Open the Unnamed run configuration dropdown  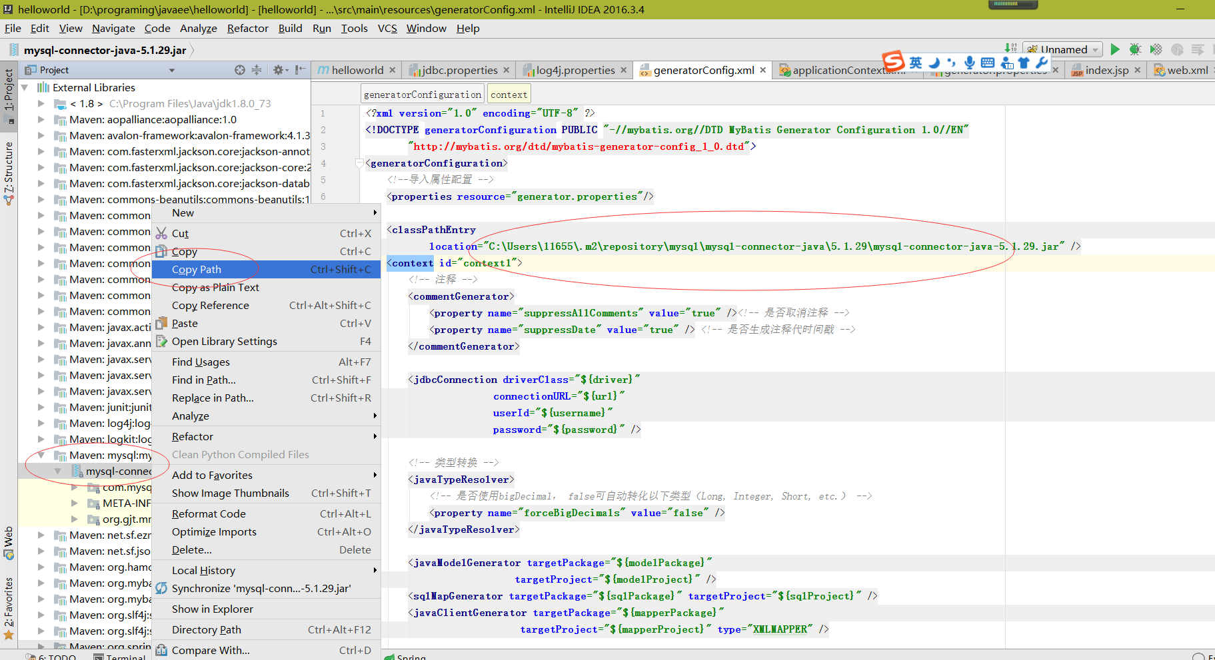click(x=1062, y=49)
